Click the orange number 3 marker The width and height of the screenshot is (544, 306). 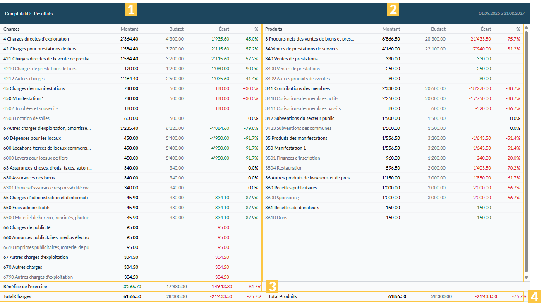272,286
